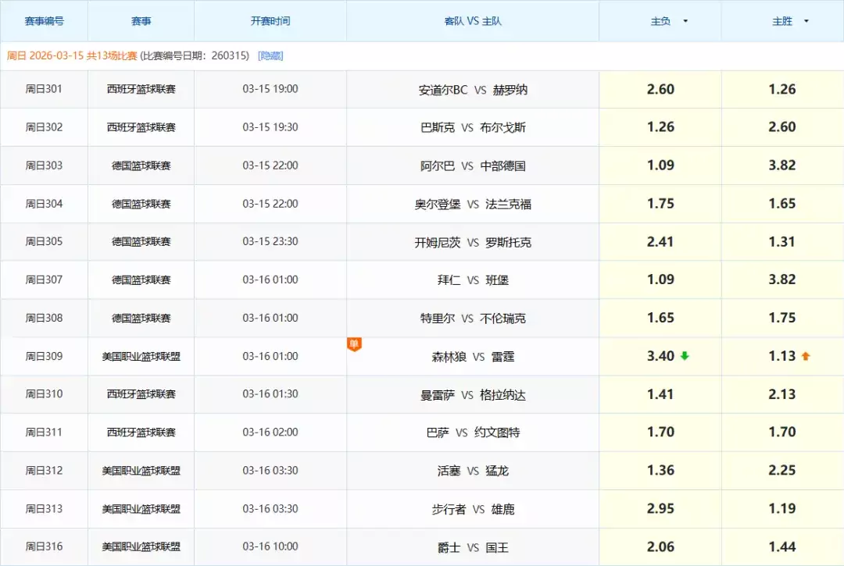This screenshot has width=844, height=566.
Task: Open the 主胜 column sort dropdown arrow
Action: (x=806, y=21)
